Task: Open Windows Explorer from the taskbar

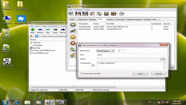Action: coord(27,102)
